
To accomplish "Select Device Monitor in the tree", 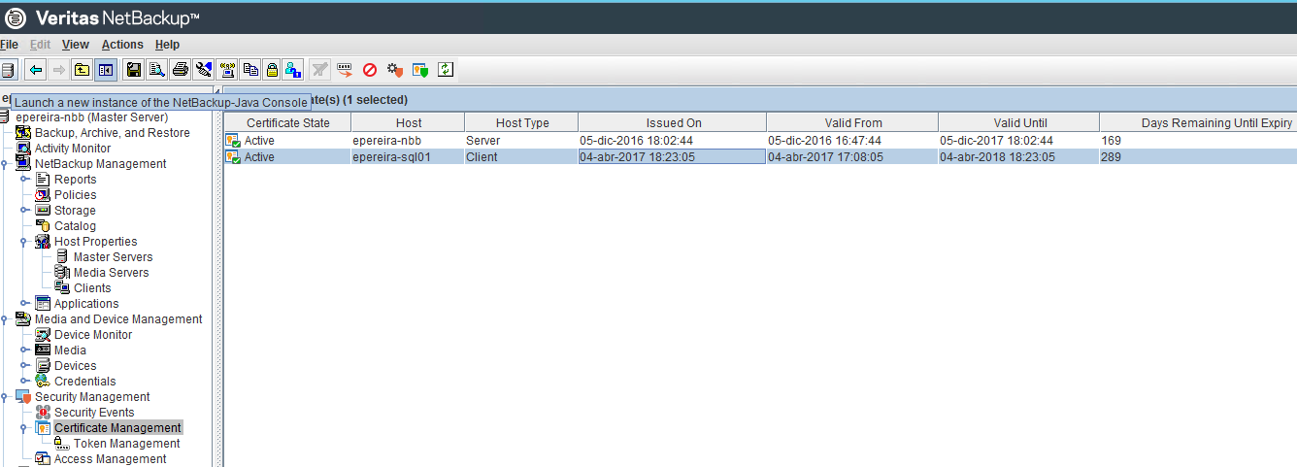I will 93,335.
